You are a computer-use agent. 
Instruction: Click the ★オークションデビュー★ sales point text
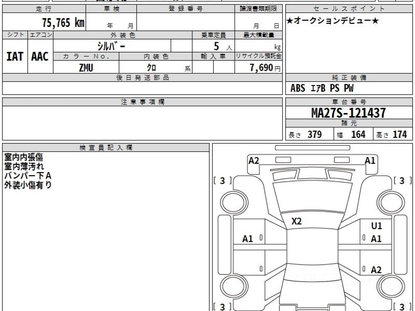point(333,21)
